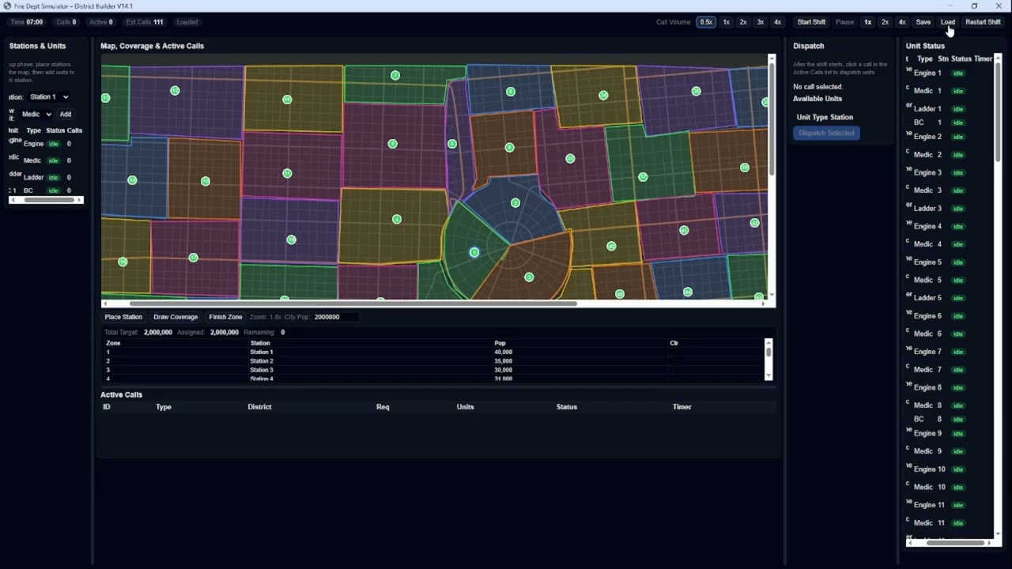Click the Engine row in Stations & Units table
The image size is (1012, 569).
point(45,144)
